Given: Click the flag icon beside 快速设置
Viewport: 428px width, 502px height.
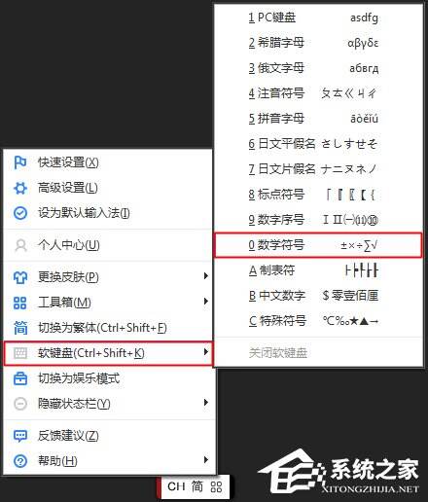Looking at the screenshot, I should tap(20, 162).
